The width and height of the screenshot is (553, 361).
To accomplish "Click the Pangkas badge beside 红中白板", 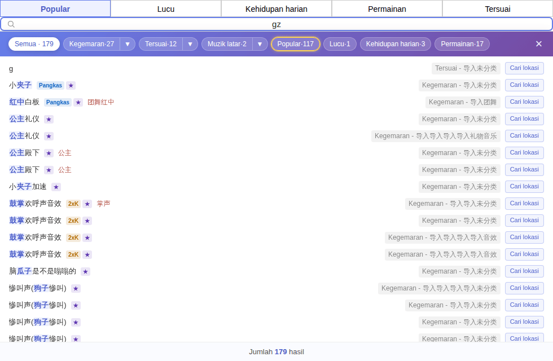I will [x=58, y=102].
